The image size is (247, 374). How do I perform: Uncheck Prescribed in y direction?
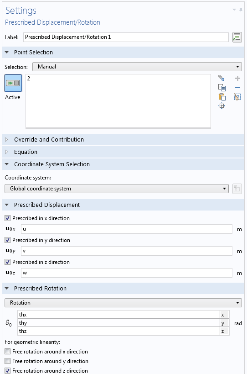point(8,240)
